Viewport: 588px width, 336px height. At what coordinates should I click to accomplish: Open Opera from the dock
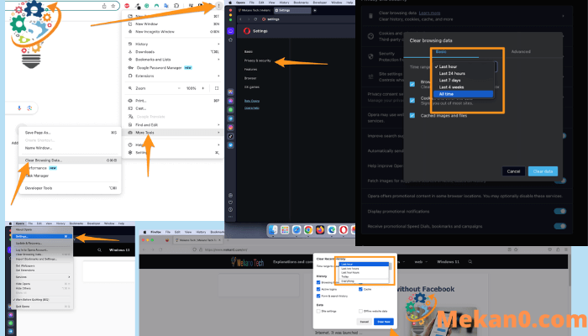coord(343,230)
